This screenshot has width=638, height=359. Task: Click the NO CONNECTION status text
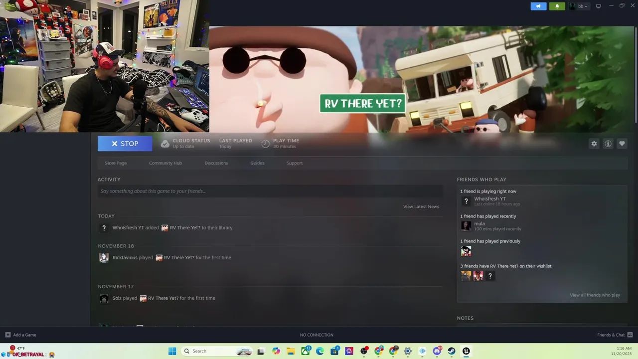317,335
